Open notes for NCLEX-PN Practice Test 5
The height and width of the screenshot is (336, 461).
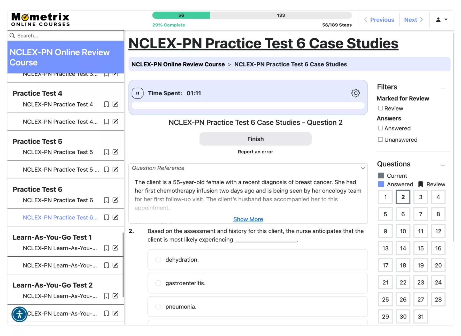pyautogui.click(x=116, y=152)
